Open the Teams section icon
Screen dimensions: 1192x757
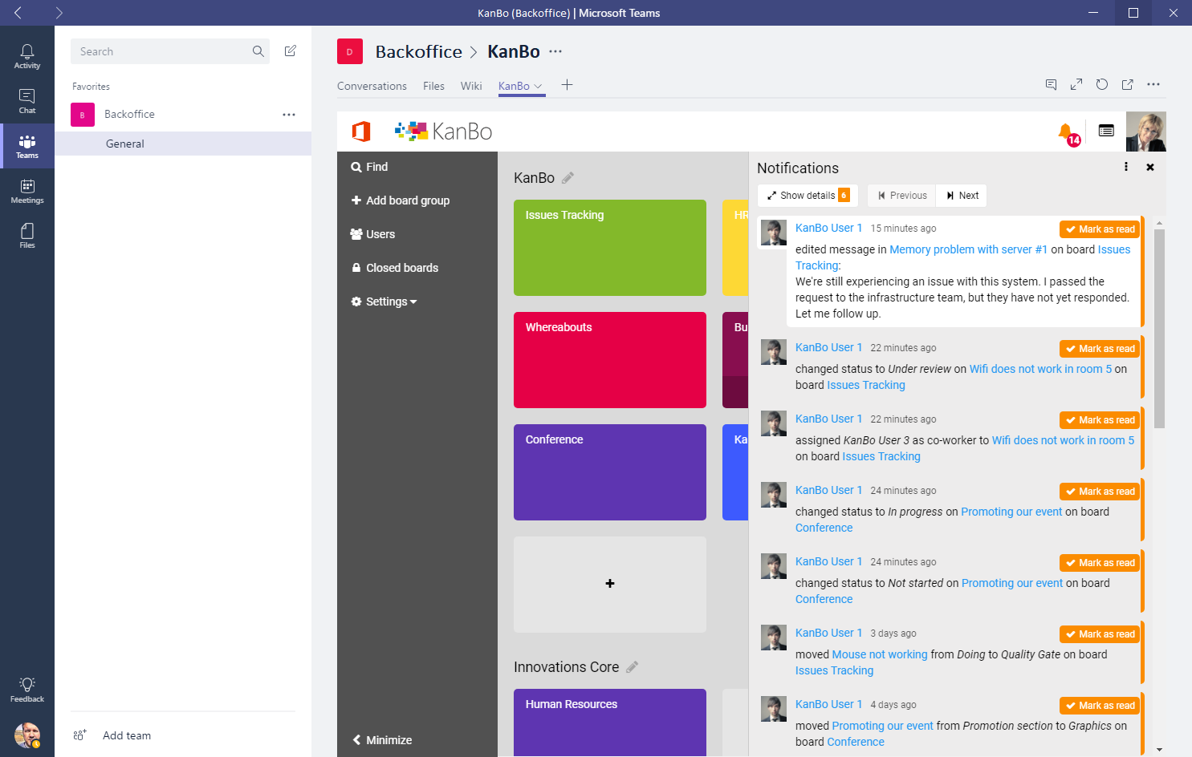pos(27,146)
